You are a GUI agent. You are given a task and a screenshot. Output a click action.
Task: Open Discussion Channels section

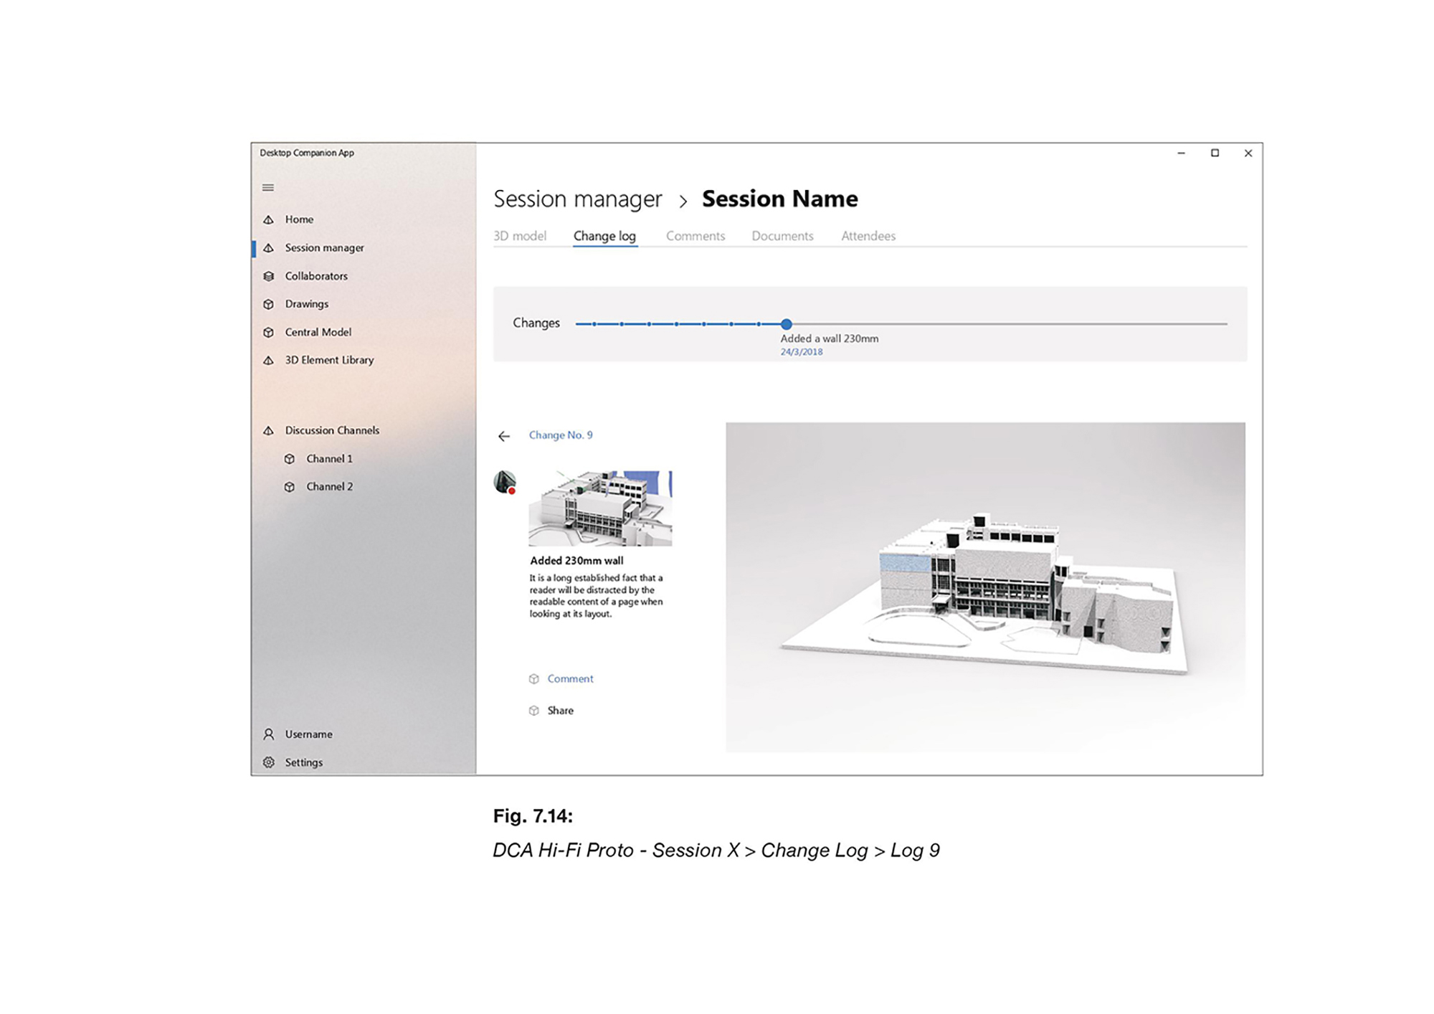point(332,430)
